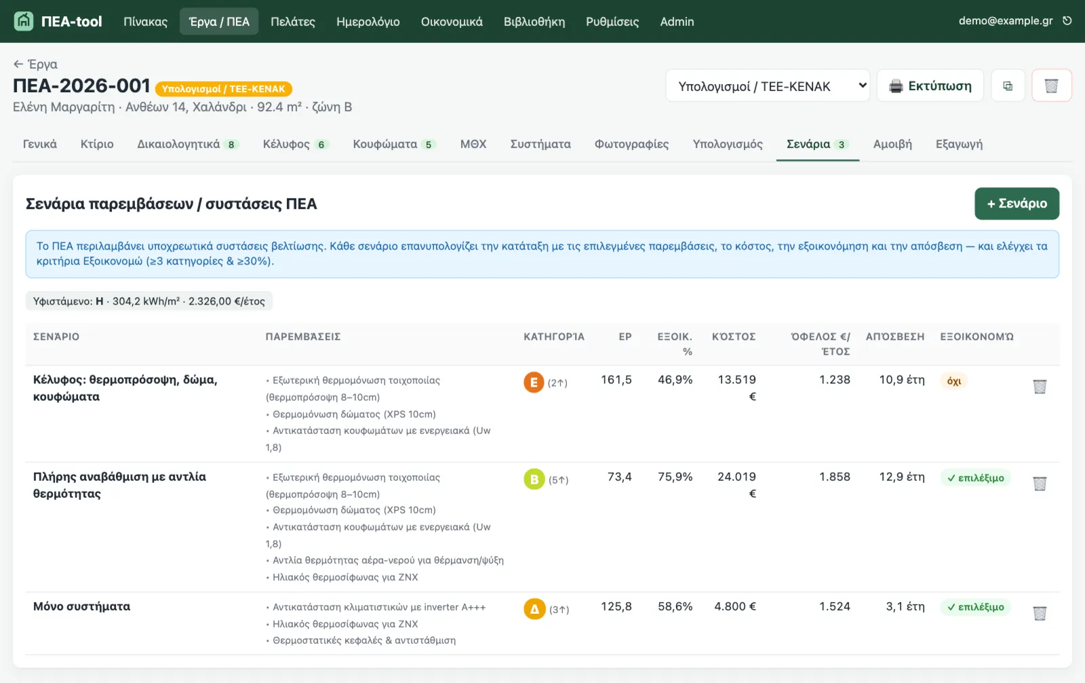This screenshot has height=683, width=1085.
Task: Delete the Κέλυφος: θερμοπρόσοψη scenario
Action: 1040,387
